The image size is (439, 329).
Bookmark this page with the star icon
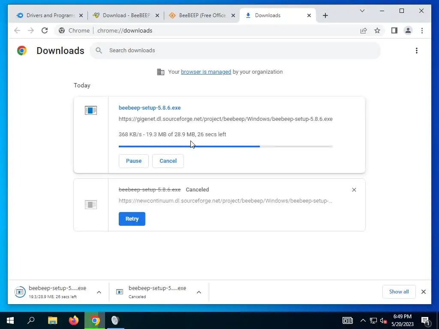[x=377, y=30]
